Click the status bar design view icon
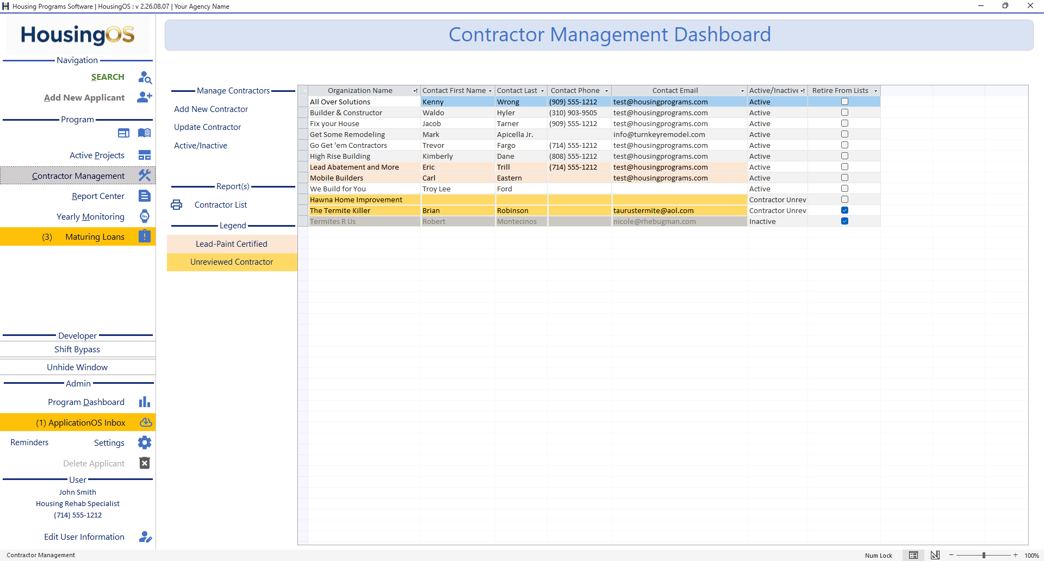Viewport: 1044px width, 561px height. point(935,555)
